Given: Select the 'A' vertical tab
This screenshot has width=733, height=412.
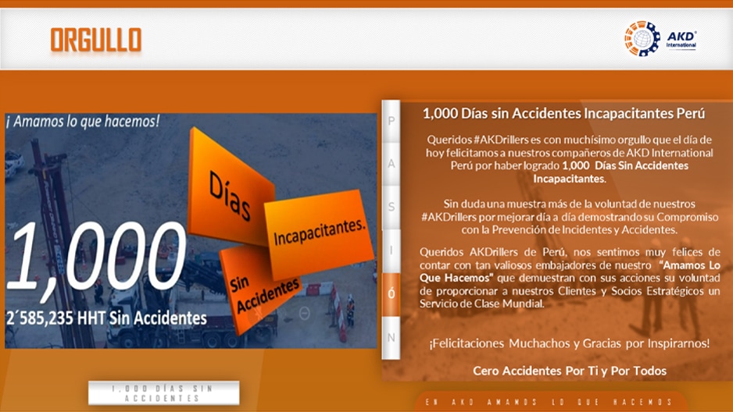Looking at the screenshot, I should click(392, 164).
